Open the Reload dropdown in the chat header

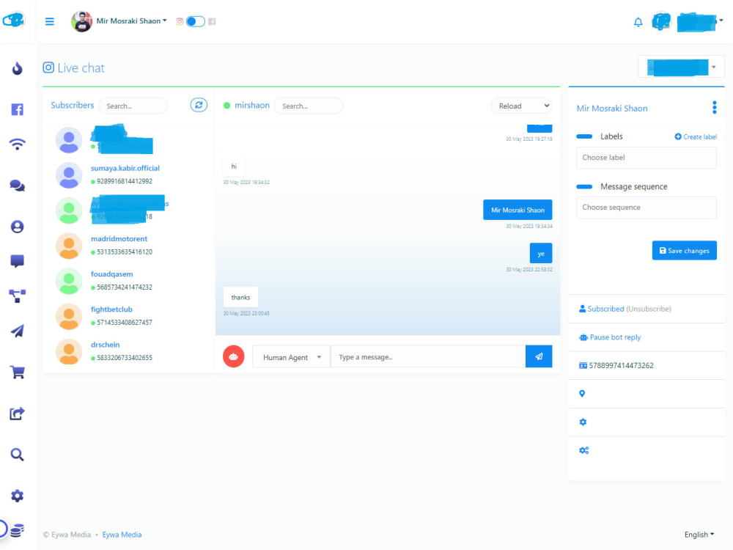[x=521, y=106]
